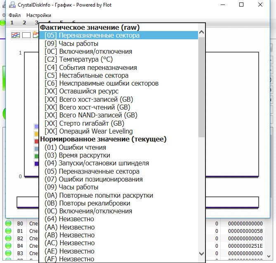Image resolution: width=276 pixels, height=263 pixels.
Task: Select [C4] События переназначения
Action: point(118,67)
